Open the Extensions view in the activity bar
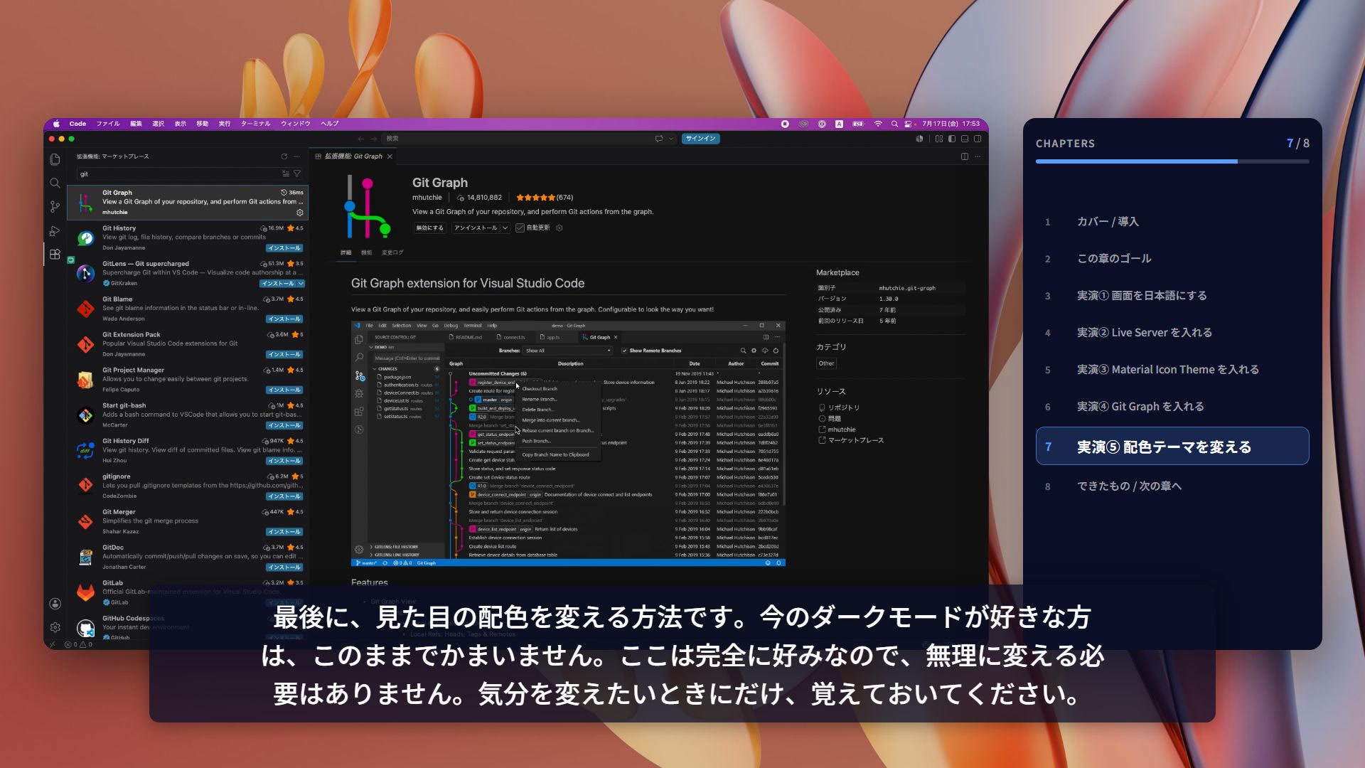The height and width of the screenshot is (768, 1365). [x=55, y=255]
